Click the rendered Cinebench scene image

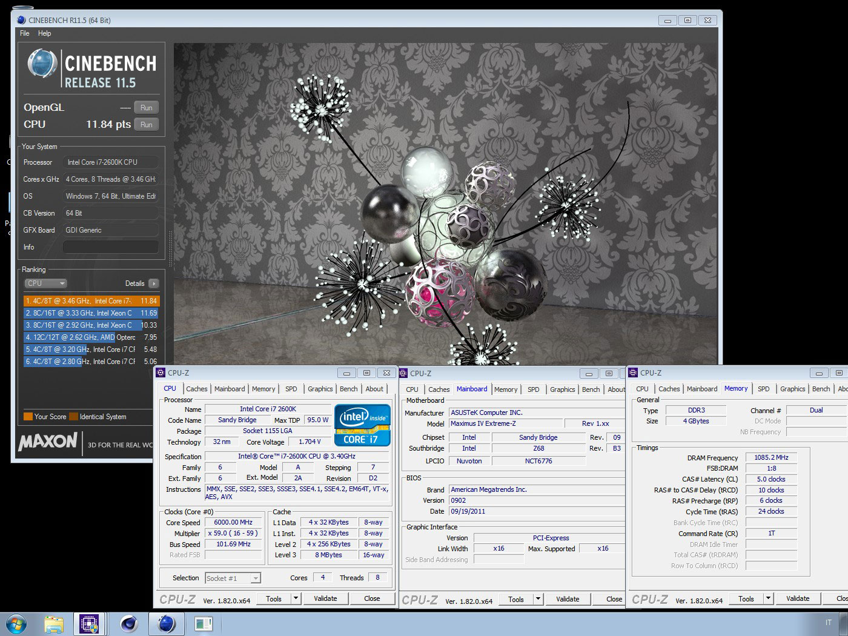(445, 204)
